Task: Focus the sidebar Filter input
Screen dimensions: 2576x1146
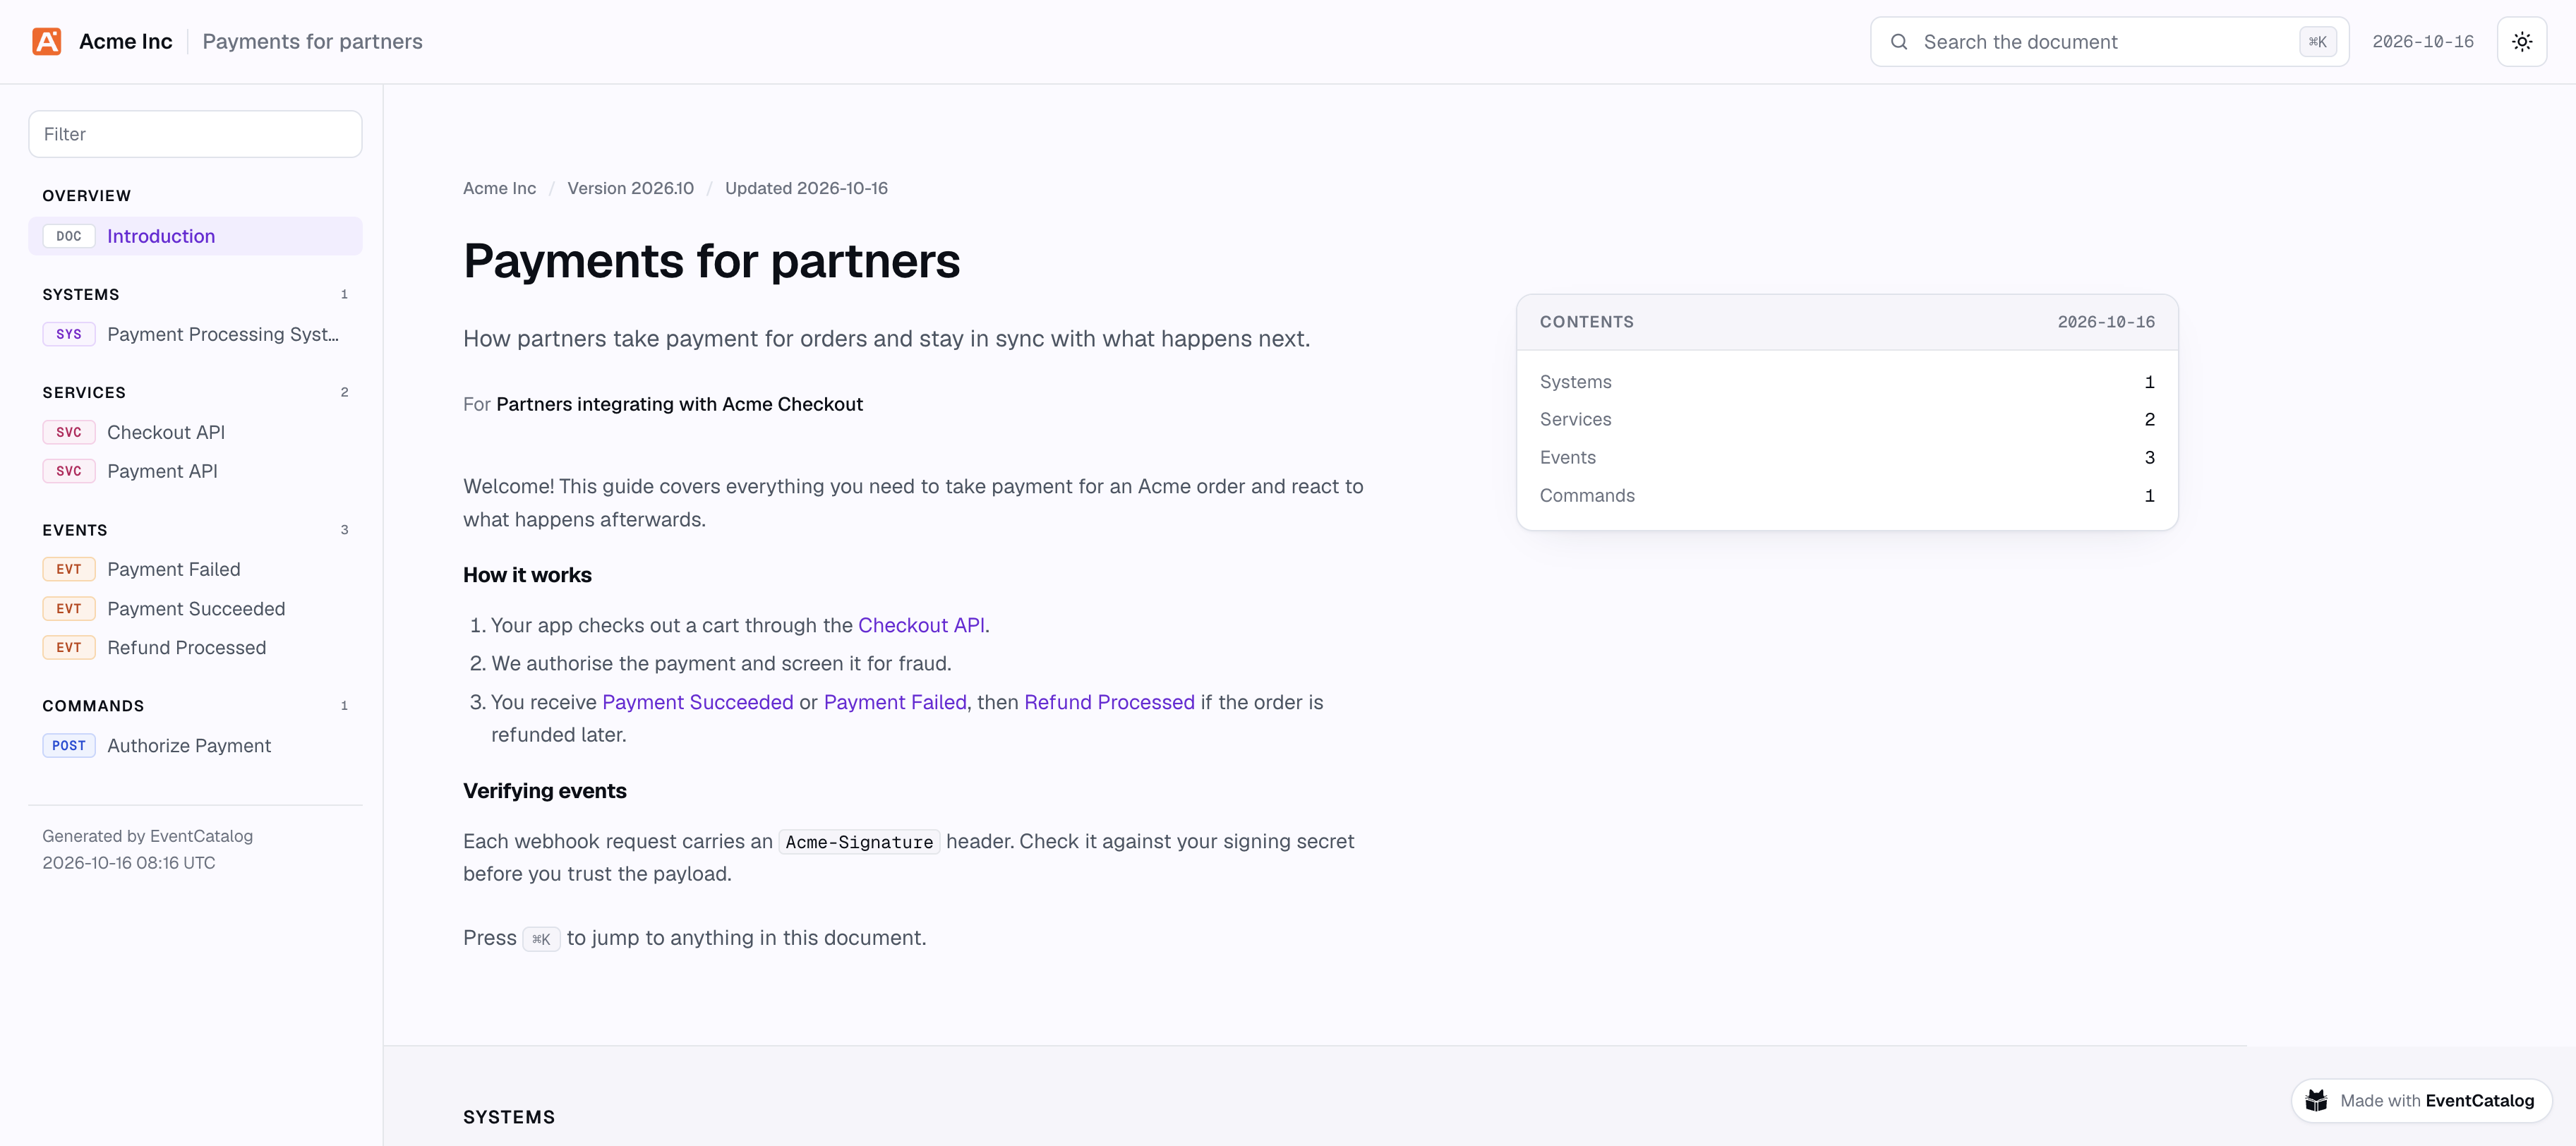Action: pos(195,134)
